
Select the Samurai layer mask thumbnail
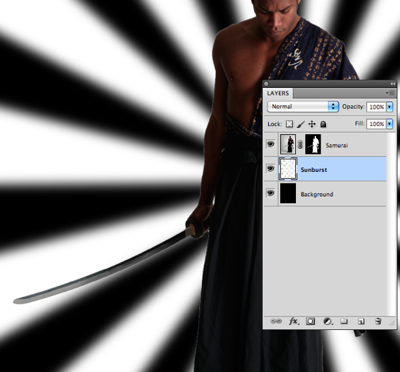pos(313,144)
